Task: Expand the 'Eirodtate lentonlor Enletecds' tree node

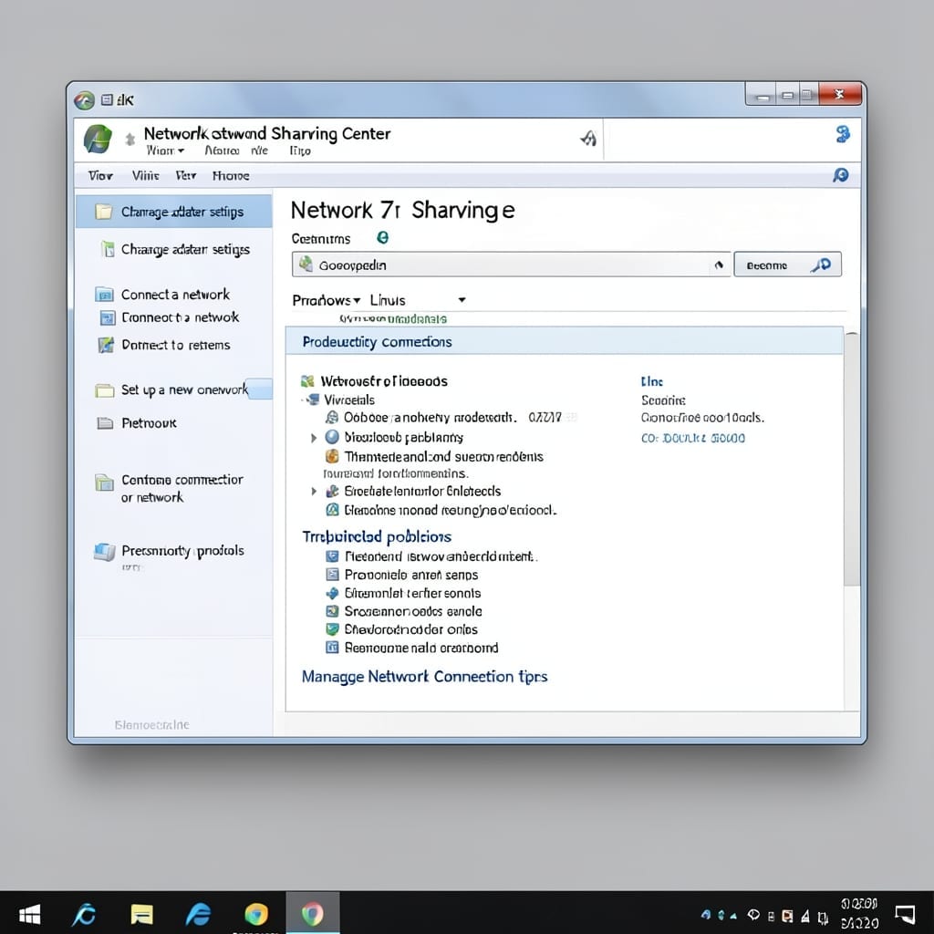Action: coord(314,492)
